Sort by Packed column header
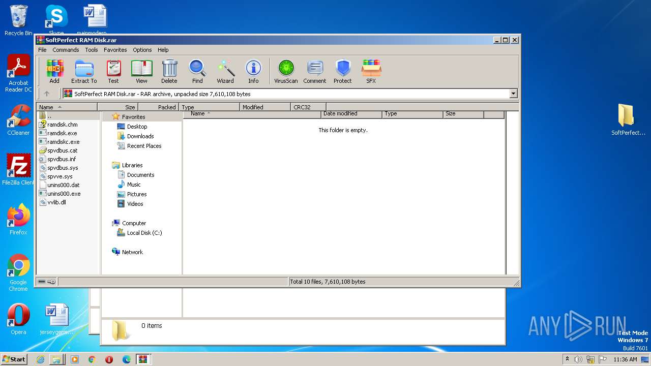Image resolution: width=651 pixels, height=366 pixels. point(158,107)
